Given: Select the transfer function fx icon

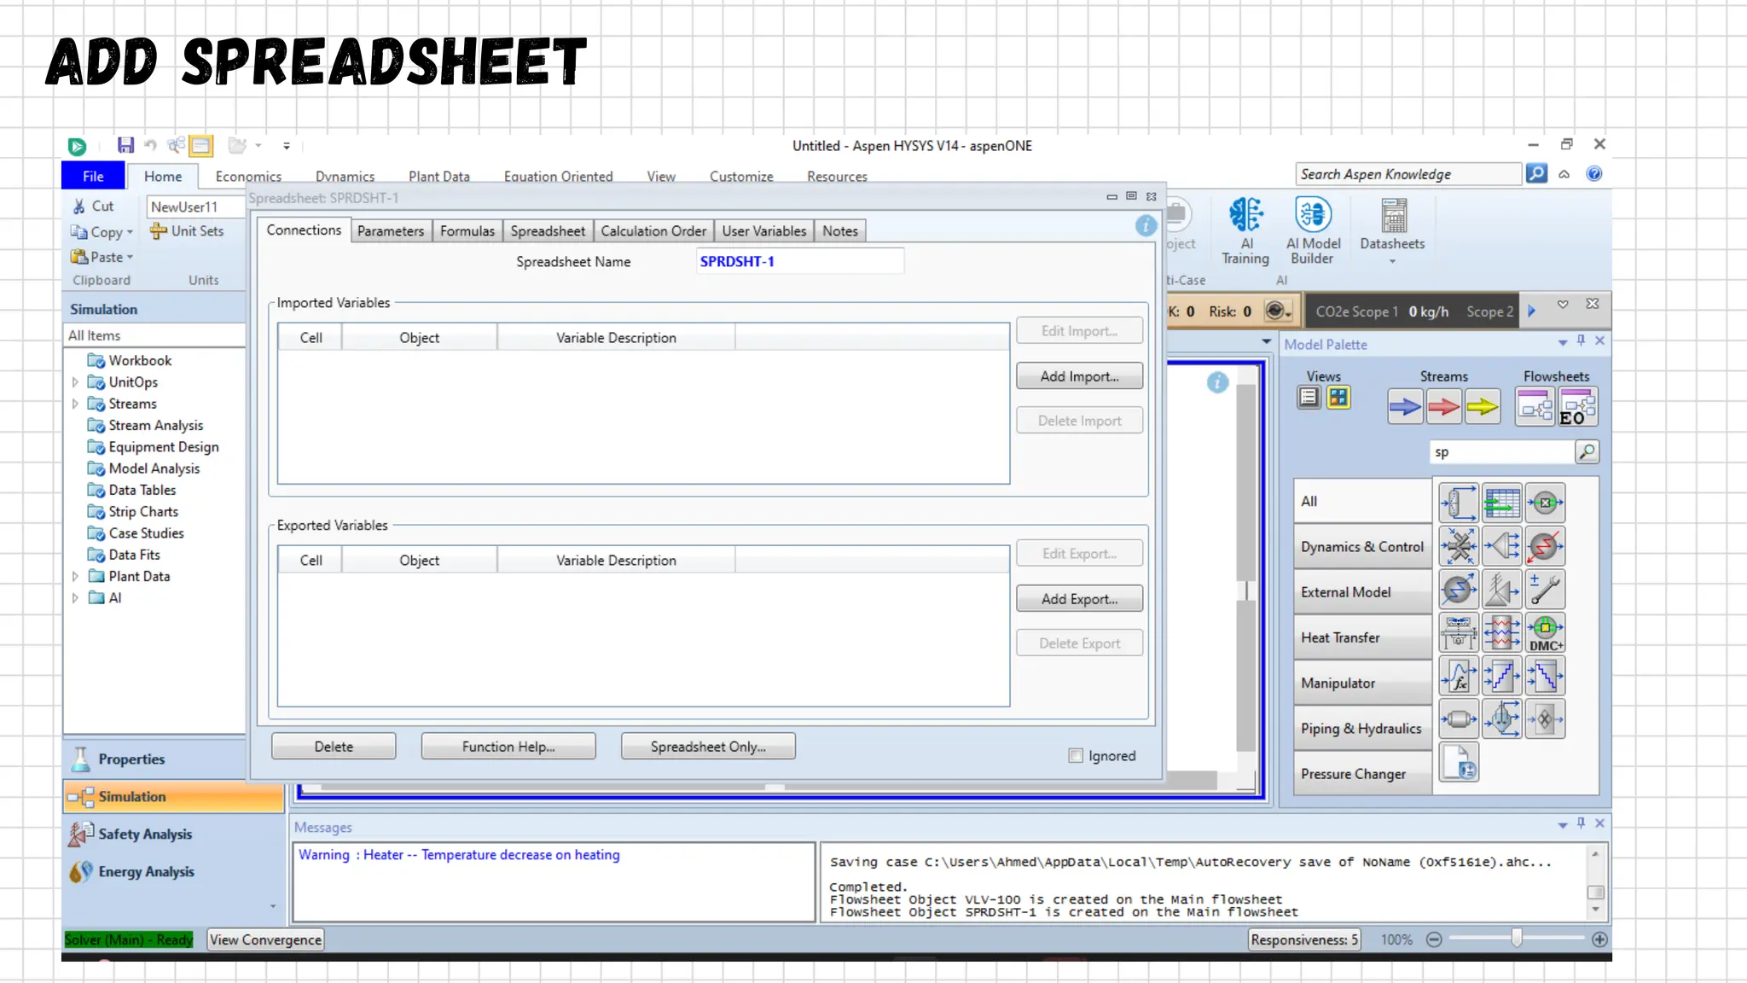Looking at the screenshot, I should click(x=1459, y=676).
